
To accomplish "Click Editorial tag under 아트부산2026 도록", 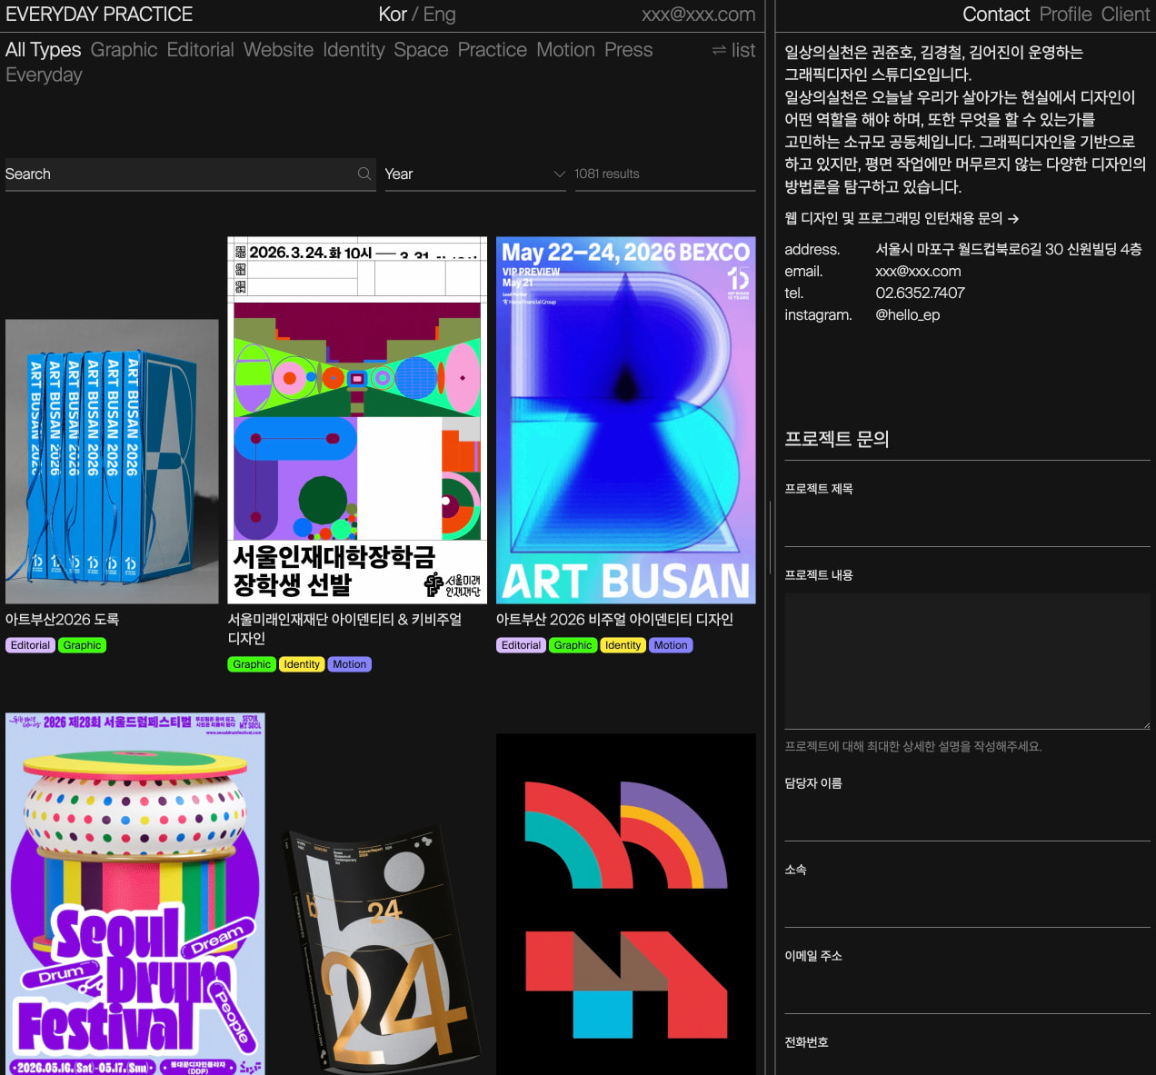I will pos(30,645).
